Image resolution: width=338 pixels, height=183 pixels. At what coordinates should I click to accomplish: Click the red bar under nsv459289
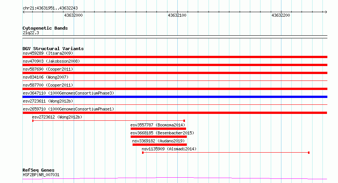[x=175, y=57]
